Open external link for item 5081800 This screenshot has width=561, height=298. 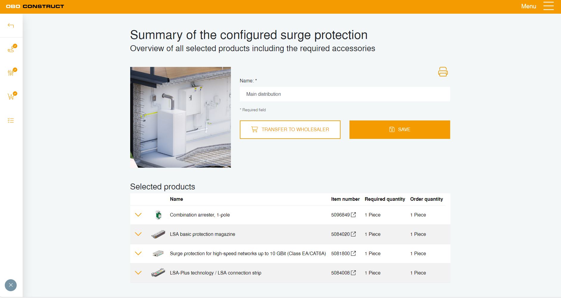(353, 253)
